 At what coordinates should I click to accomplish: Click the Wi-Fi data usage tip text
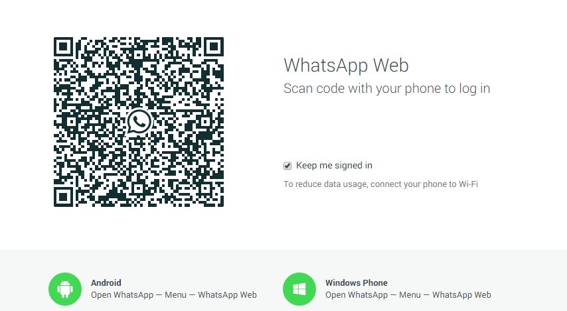381,184
